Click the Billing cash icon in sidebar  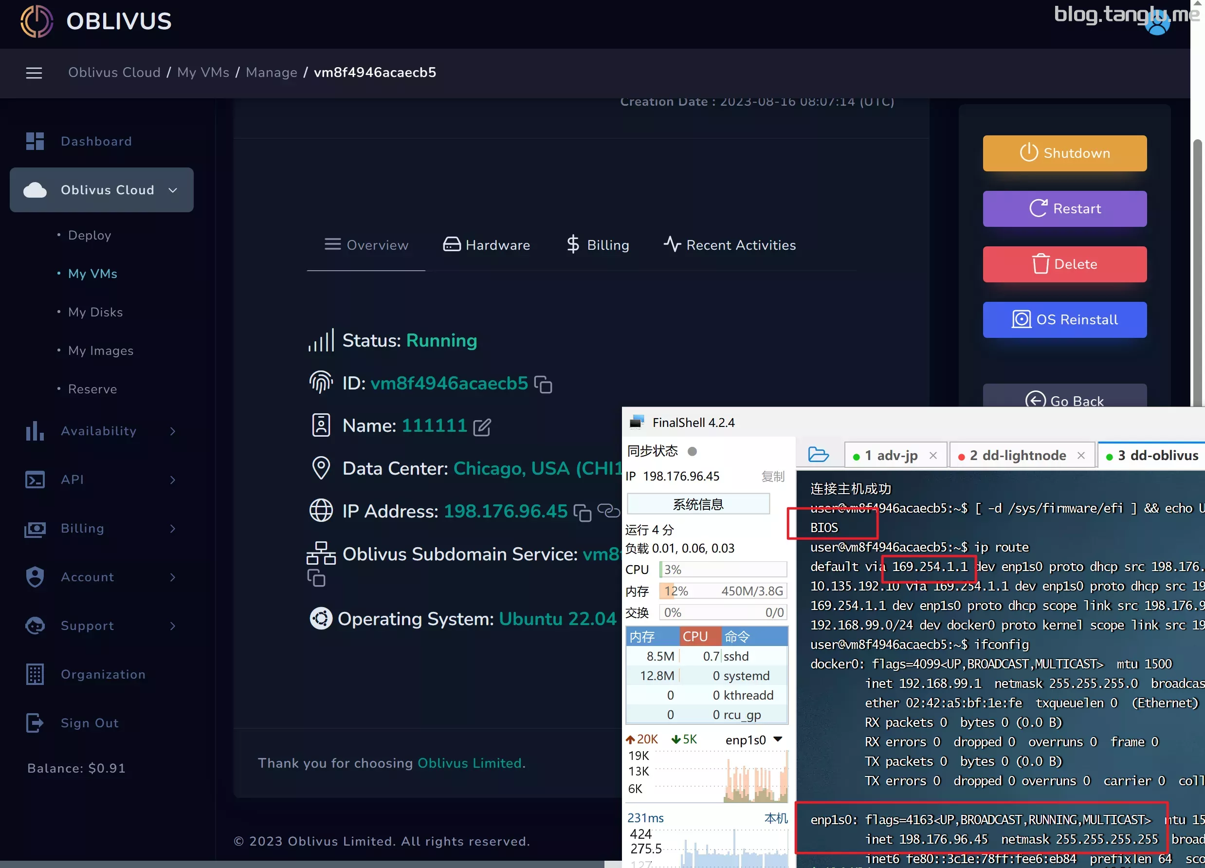pos(35,528)
